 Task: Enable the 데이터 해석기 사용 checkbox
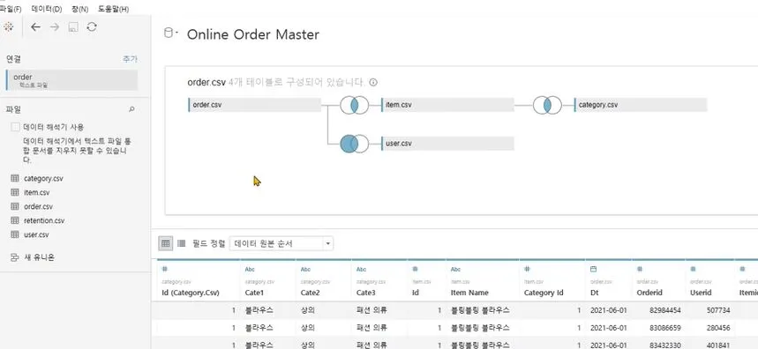(16, 127)
